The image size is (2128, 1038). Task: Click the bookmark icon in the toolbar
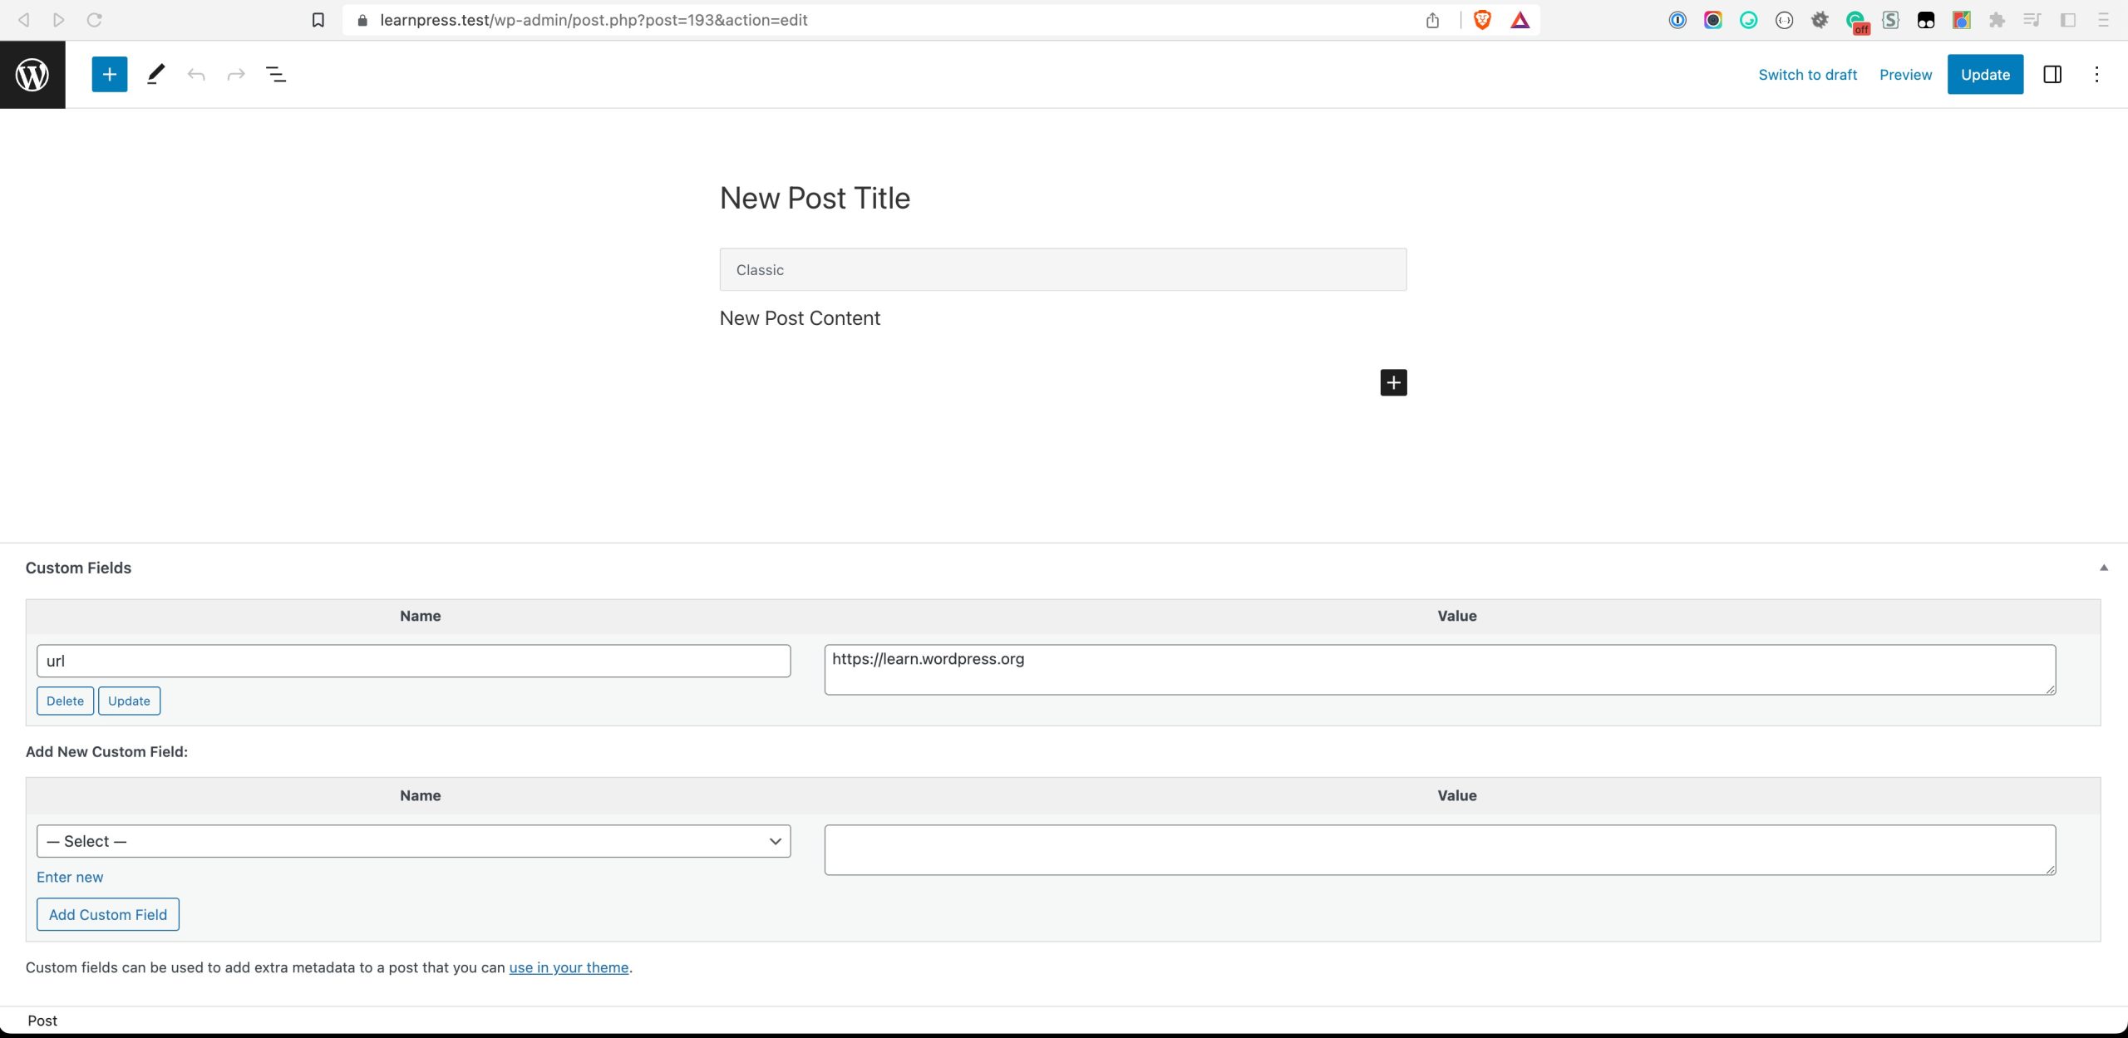[318, 19]
